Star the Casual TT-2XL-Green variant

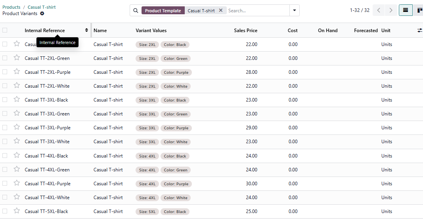tap(17, 58)
